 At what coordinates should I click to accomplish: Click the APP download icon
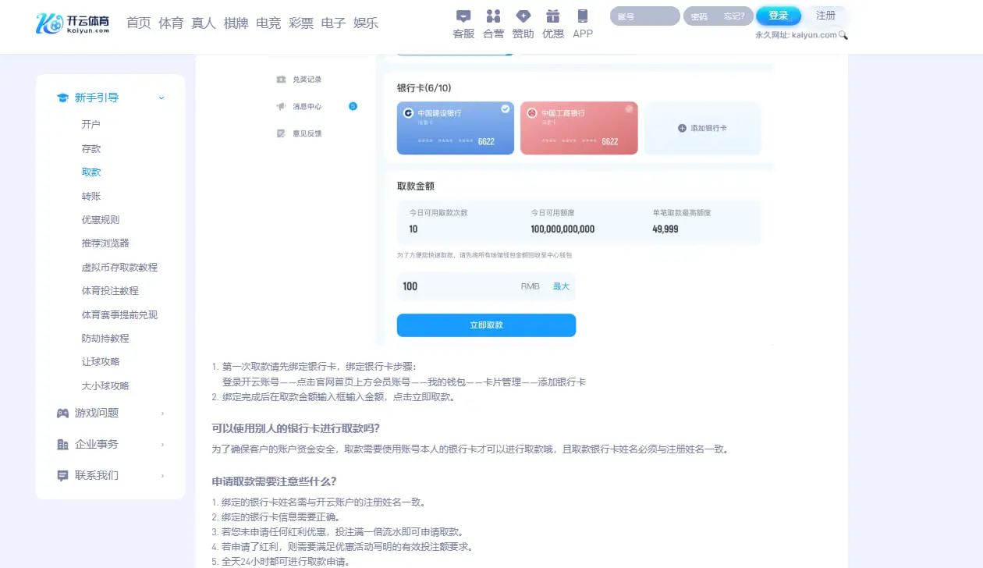click(x=582, y=23)
